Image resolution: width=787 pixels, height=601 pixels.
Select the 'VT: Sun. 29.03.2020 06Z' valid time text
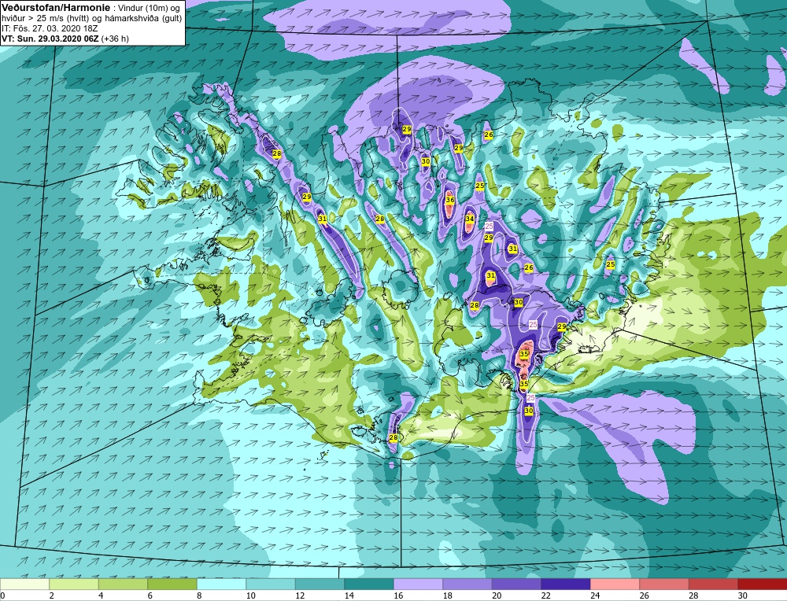point(50,39)
